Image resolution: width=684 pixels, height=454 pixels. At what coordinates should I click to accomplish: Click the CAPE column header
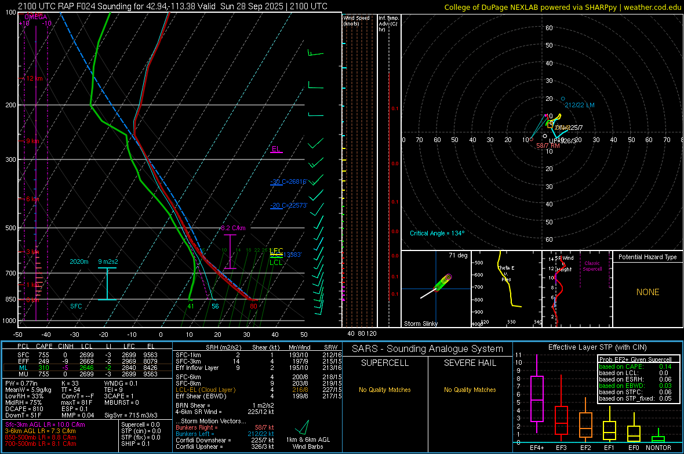coord(44,346)
